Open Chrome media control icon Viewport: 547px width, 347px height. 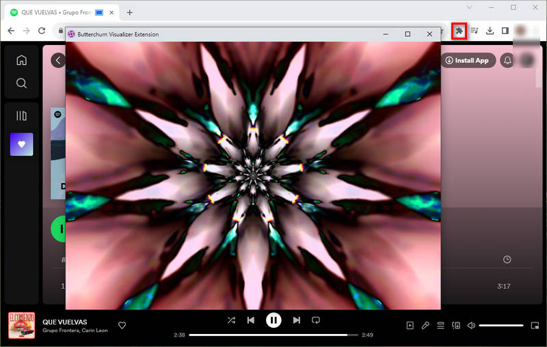pyautogui.click(x=475, y=31)
